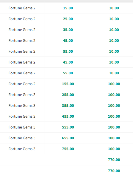Click the 255.00 amount cell
133x173 pixels.
click(68, 95)
